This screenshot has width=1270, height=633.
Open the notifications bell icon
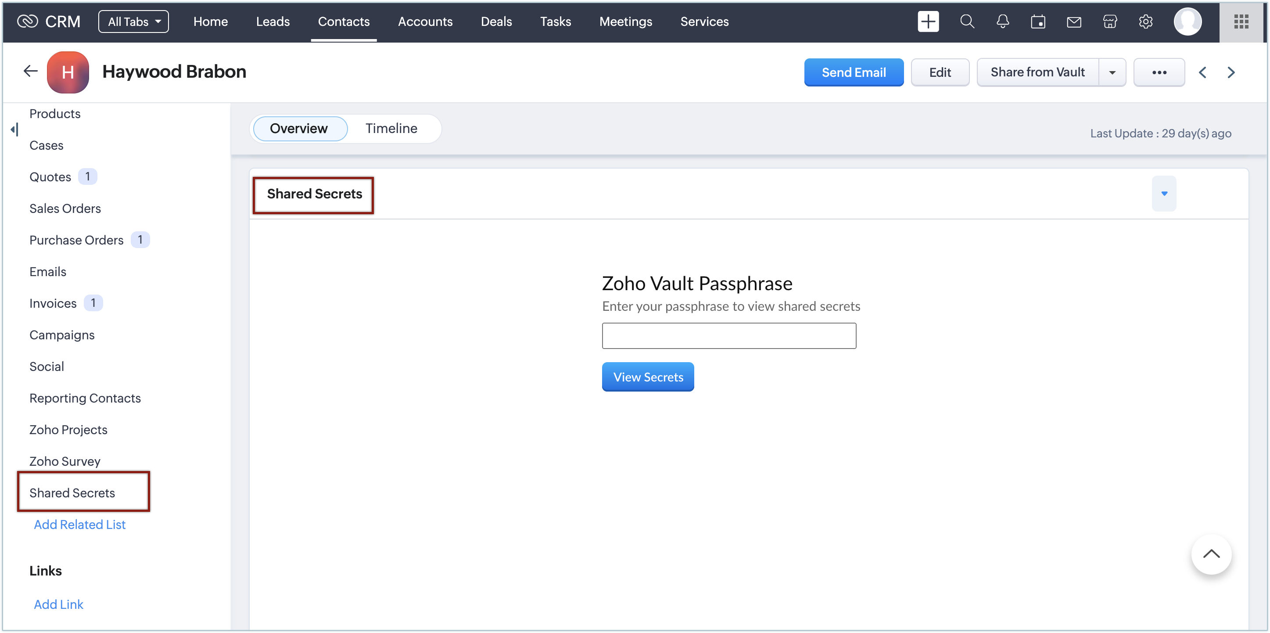click(x=1002, y=21)
